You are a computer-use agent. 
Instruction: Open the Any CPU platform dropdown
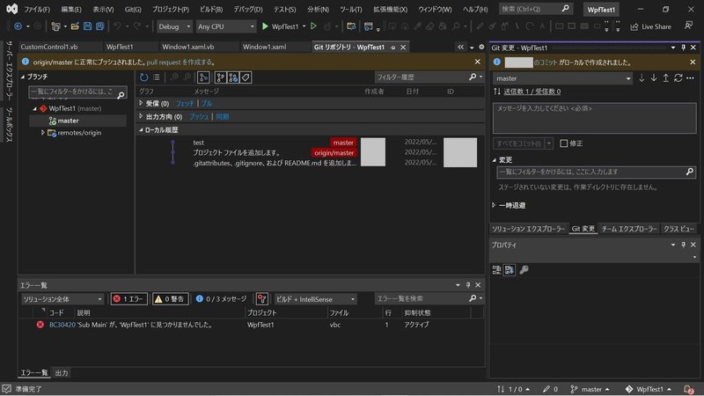[226, 26]
